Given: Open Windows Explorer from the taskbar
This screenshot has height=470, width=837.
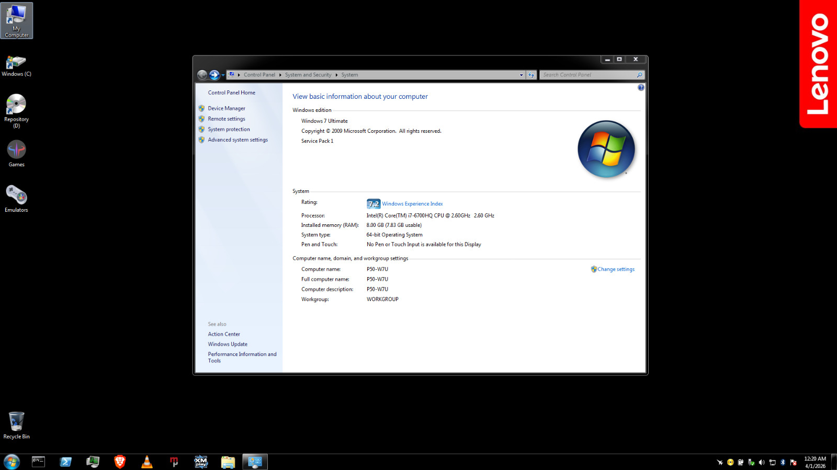Looking at the screenshot, I should coord(228,462).
